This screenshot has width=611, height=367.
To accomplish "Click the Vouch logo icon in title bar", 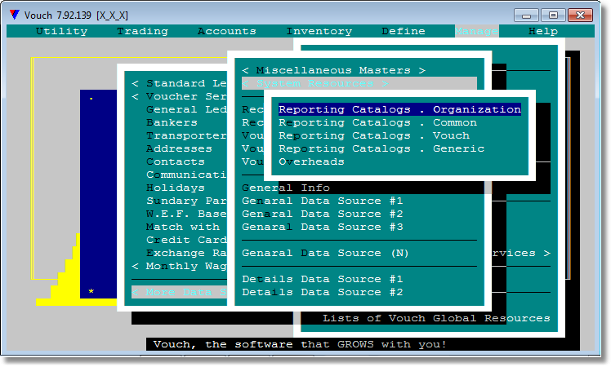I will [x=15, y=15].
